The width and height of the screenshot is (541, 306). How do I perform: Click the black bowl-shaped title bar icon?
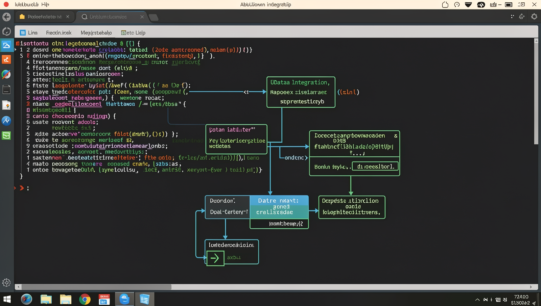click(468, 5)
